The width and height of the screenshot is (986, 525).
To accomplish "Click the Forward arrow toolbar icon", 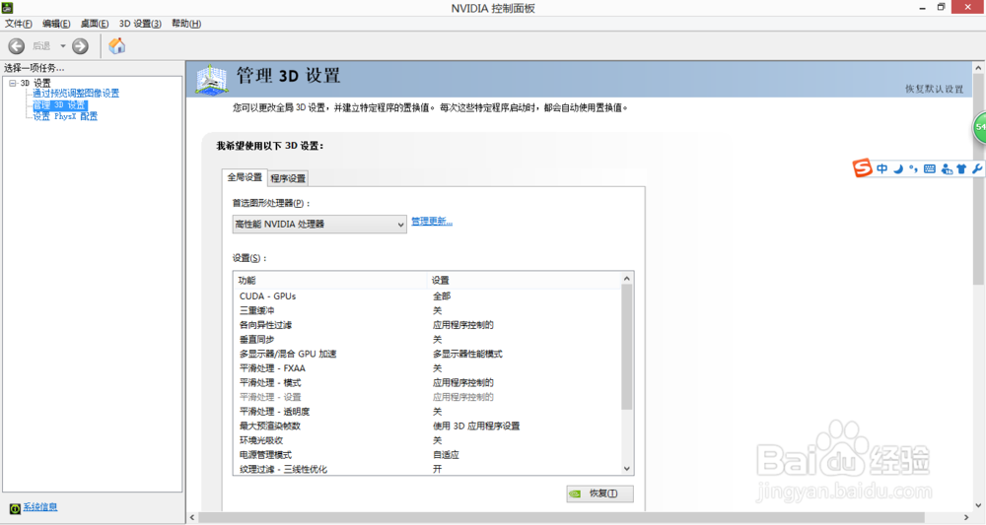I will click(x=80, y=46).
